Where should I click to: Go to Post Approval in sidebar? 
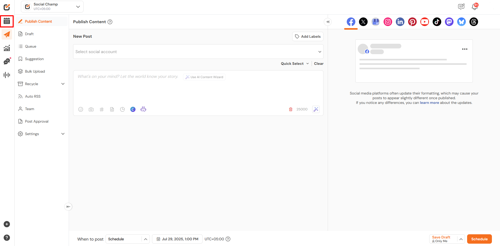42,121
